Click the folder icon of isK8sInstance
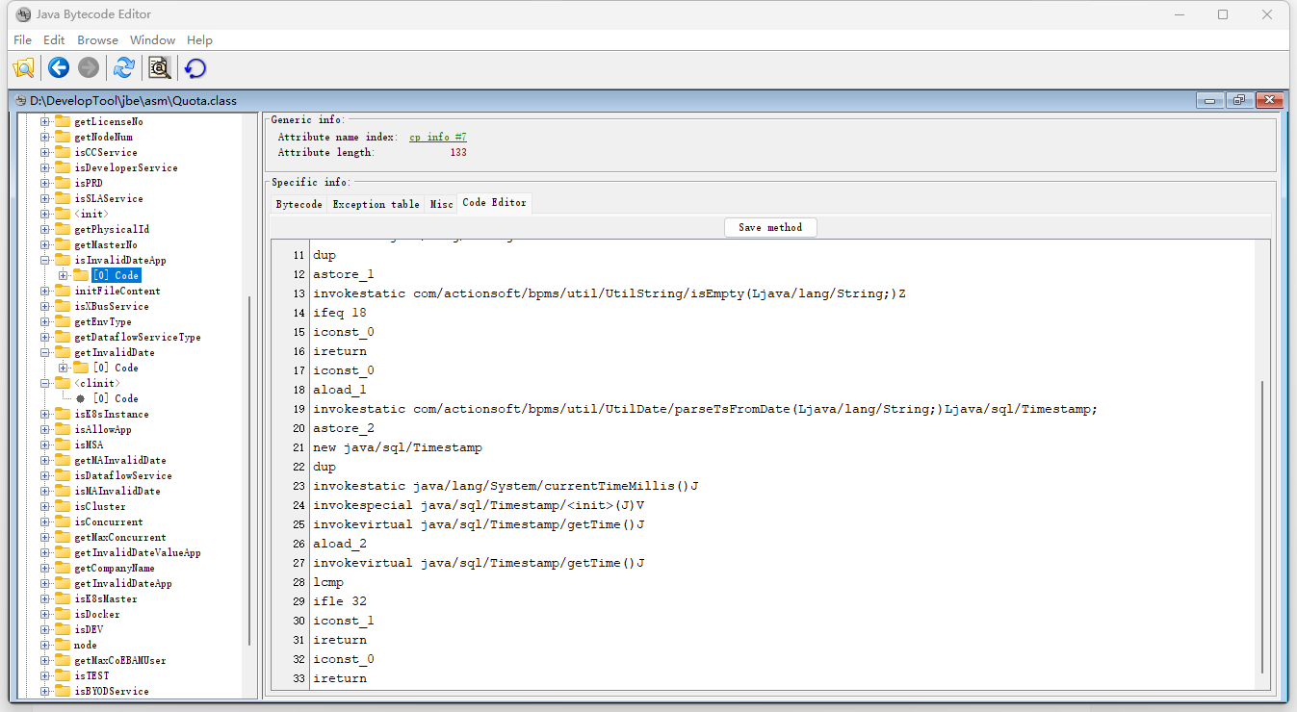The height and width of the screenshot is (712, 1297). [63, 414]
